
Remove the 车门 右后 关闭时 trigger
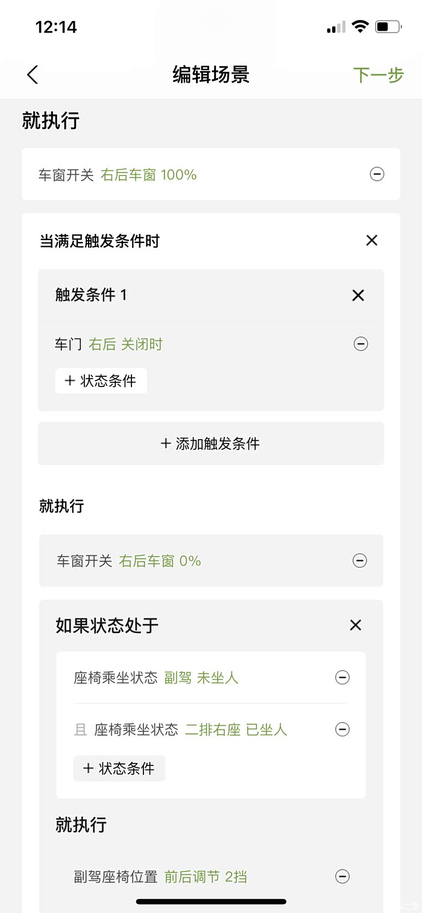[x=361, y=344]
